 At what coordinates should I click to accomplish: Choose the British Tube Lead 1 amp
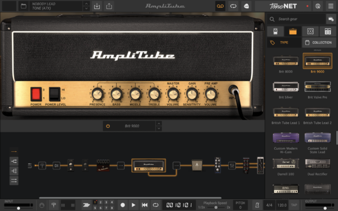point(286,113)
